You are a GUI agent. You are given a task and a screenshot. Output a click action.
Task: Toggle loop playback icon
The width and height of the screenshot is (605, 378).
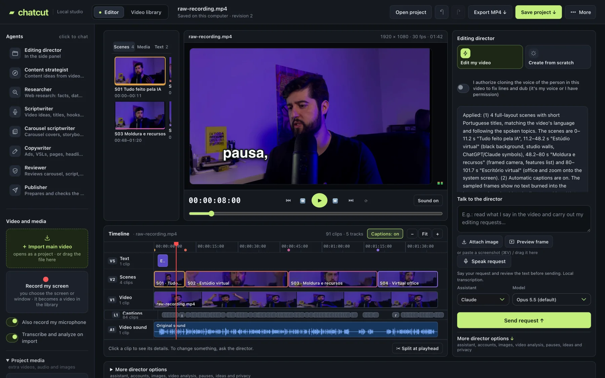click(x=366, y=201)
